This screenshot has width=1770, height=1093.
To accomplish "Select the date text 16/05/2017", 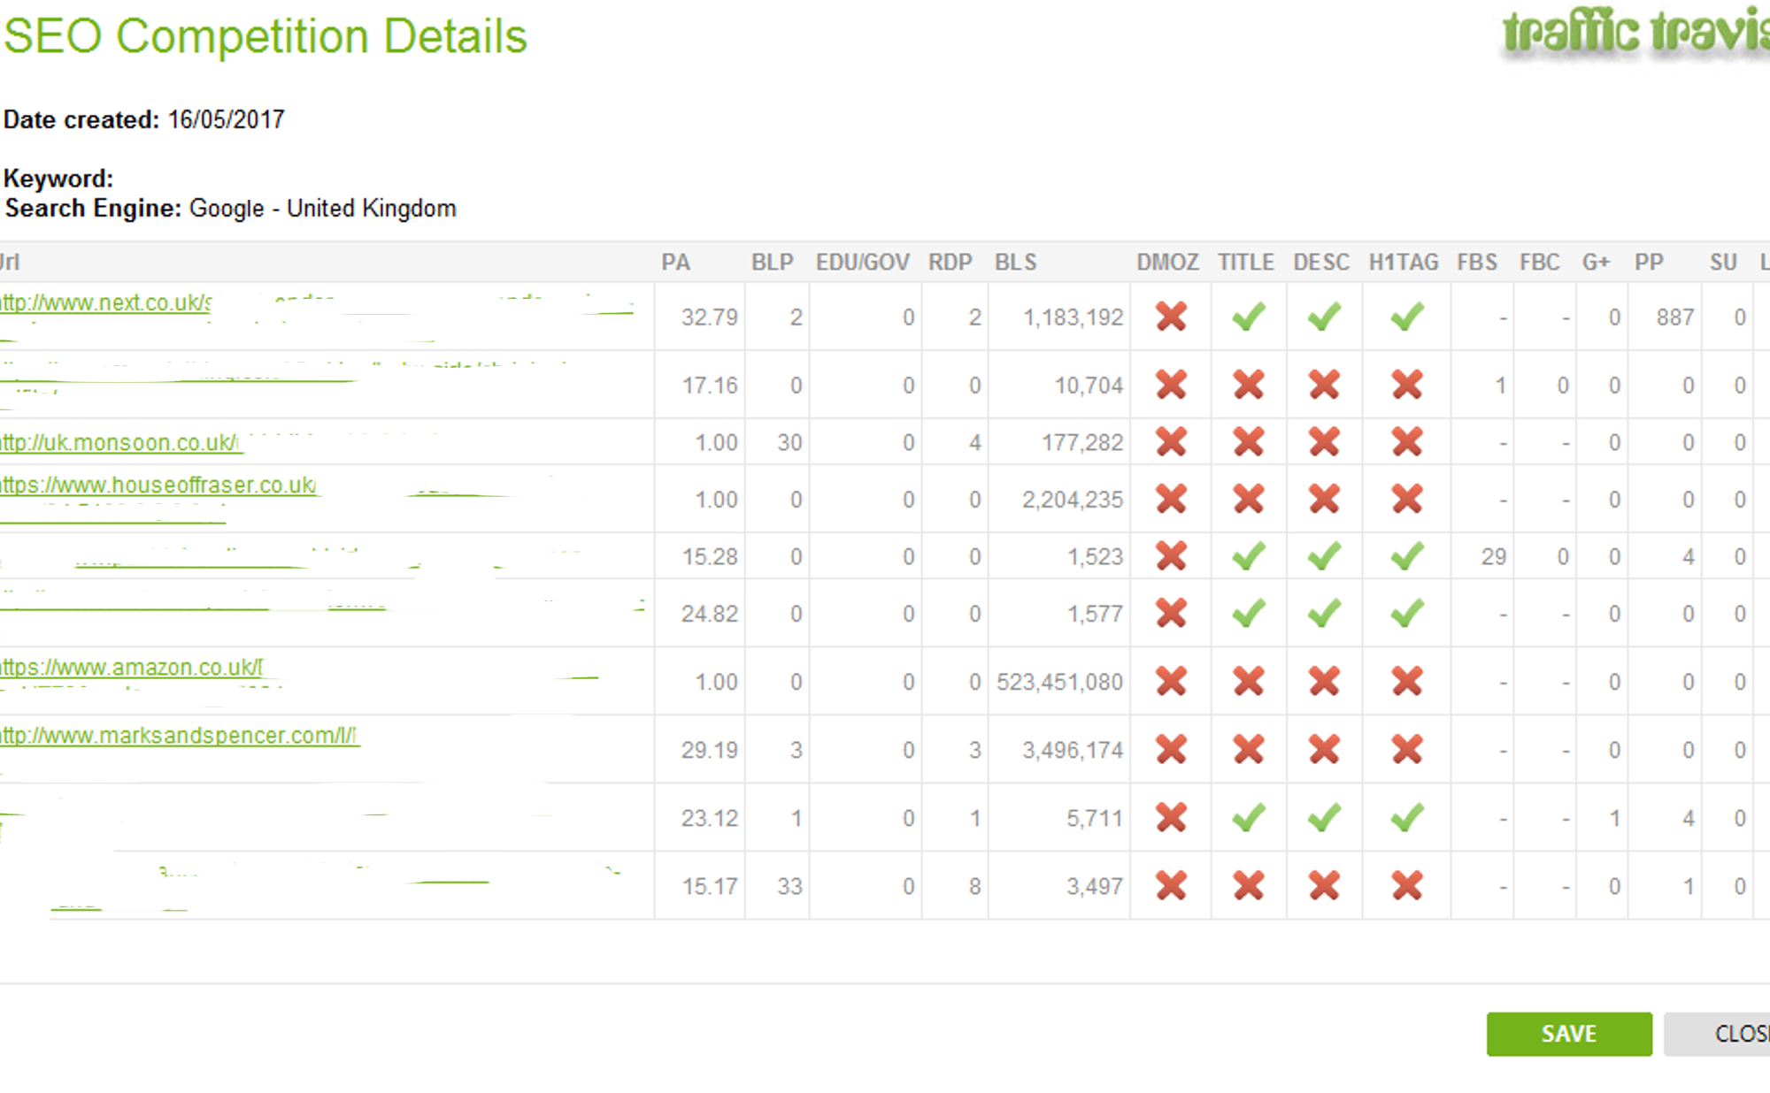I will [227, 119].
